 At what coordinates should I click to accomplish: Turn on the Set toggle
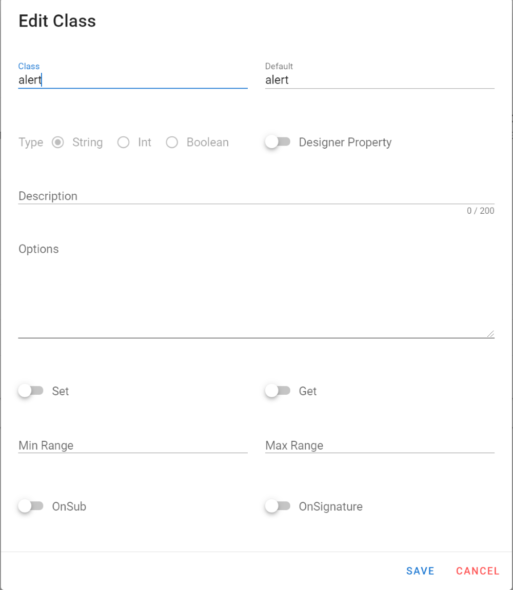pos(31,391)
